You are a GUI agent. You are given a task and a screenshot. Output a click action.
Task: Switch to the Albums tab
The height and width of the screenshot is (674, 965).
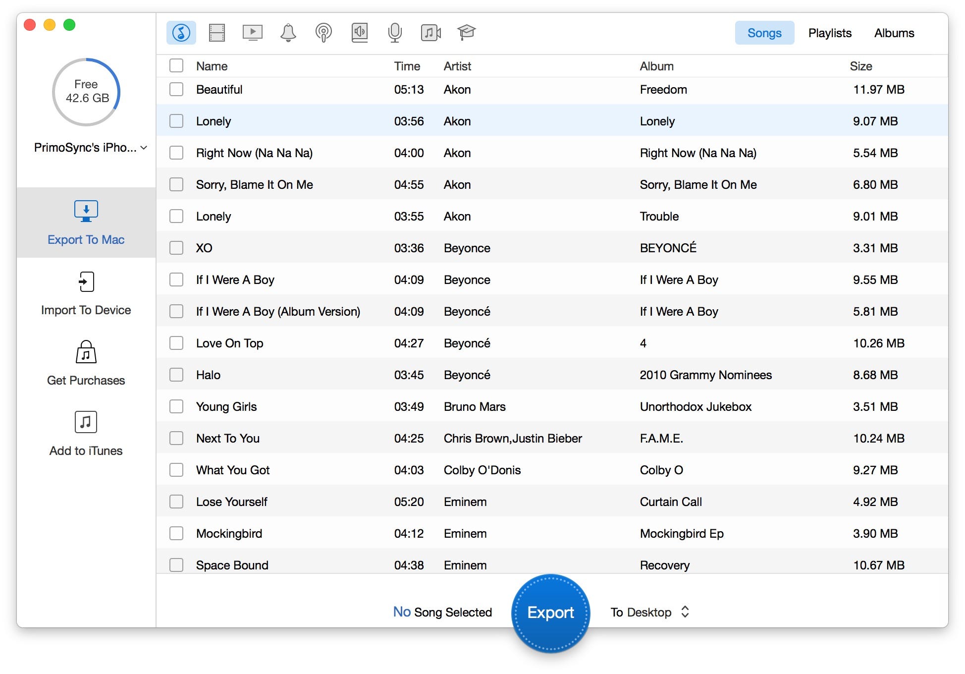(894, 33)
